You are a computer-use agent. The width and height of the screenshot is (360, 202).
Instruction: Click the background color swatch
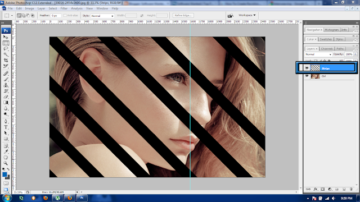(8, 177)
